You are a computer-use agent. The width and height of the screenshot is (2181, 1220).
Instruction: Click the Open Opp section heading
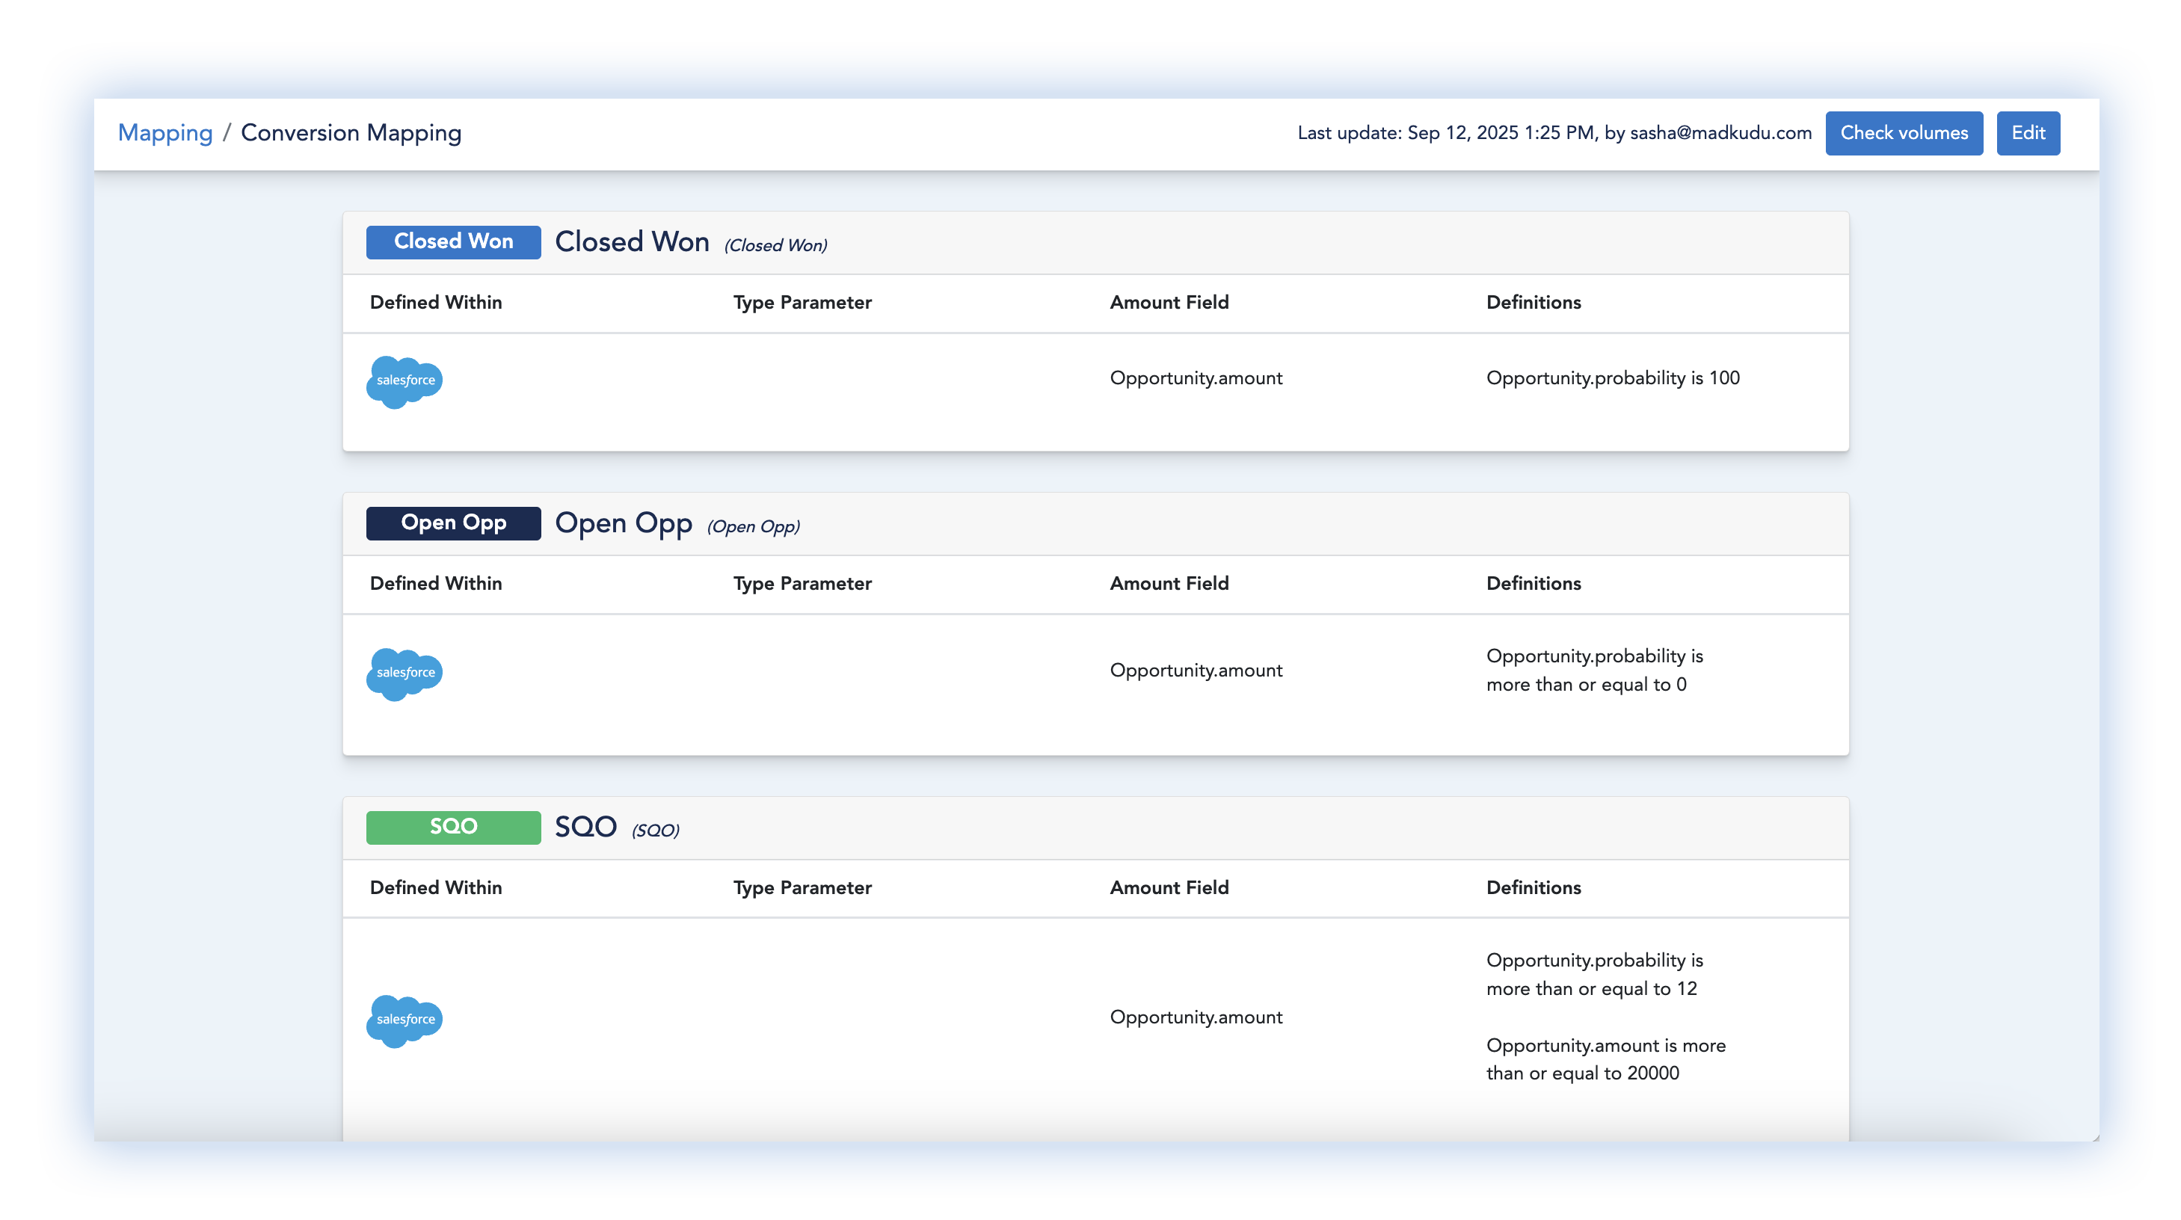pos(623,523)
